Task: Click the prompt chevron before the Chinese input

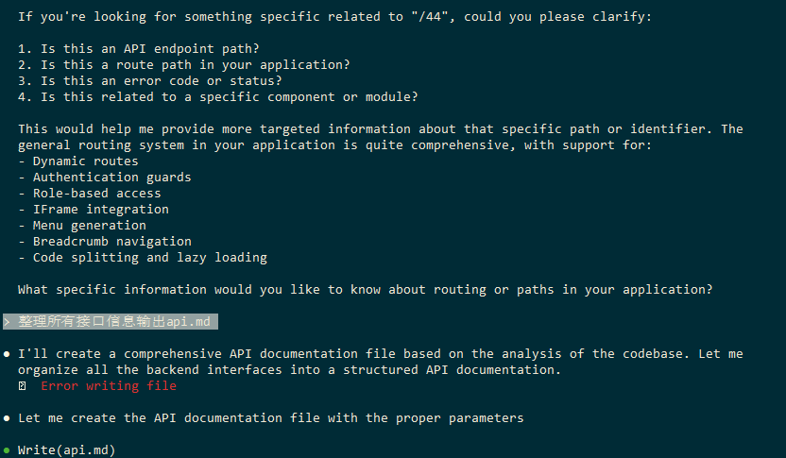Action: tap(7, 322)
